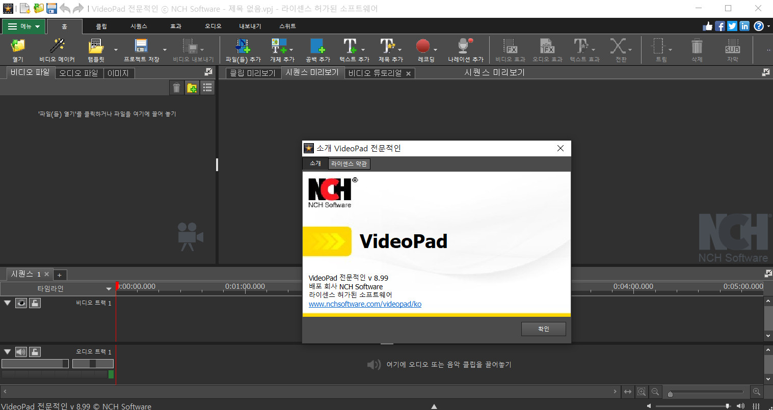Image resolution: width=773 pixels, height=410 pixels.
Task: Open the 내보내기 ribbon tab
Action: click(x=250, y=26)
